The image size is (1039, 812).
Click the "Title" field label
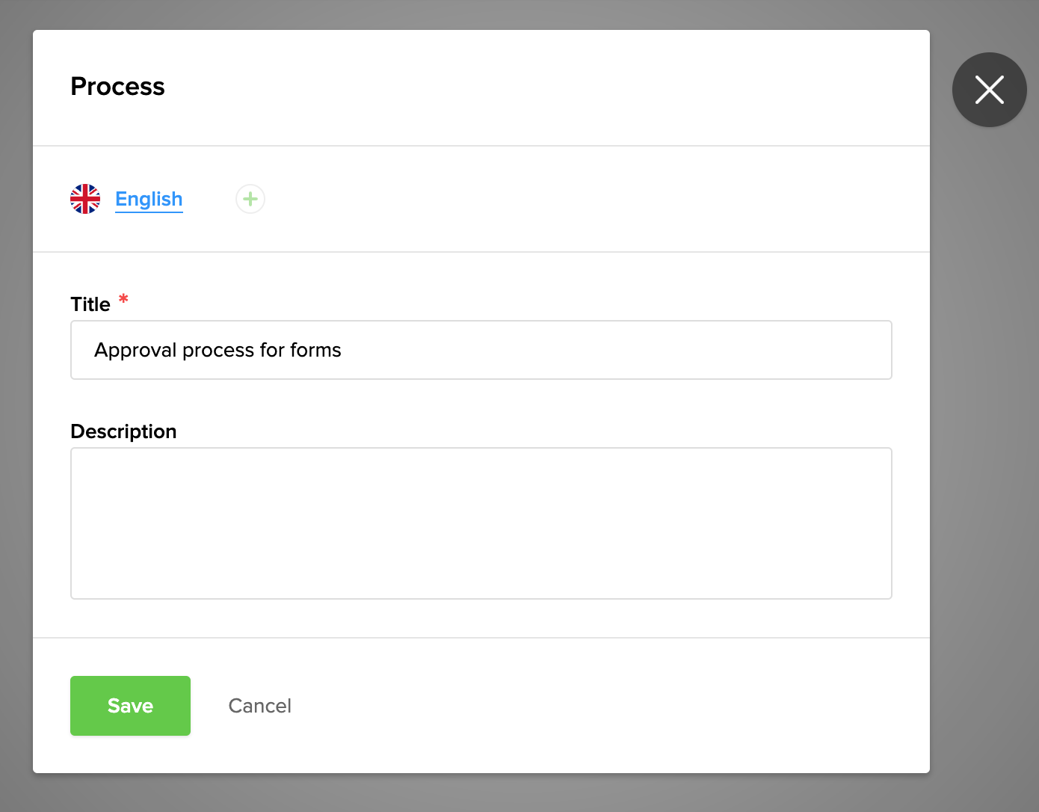click(90, 304)
